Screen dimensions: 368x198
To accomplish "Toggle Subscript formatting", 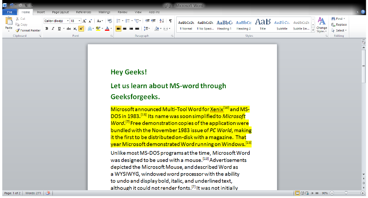I will pos(75,28).
